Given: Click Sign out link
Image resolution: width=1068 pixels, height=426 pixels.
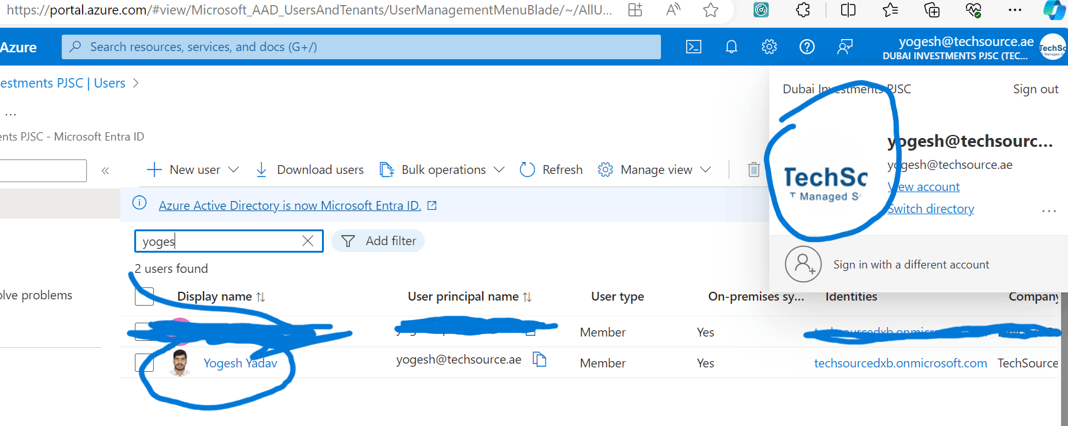Looking at the screenshot, I should tap(1035, 89).
